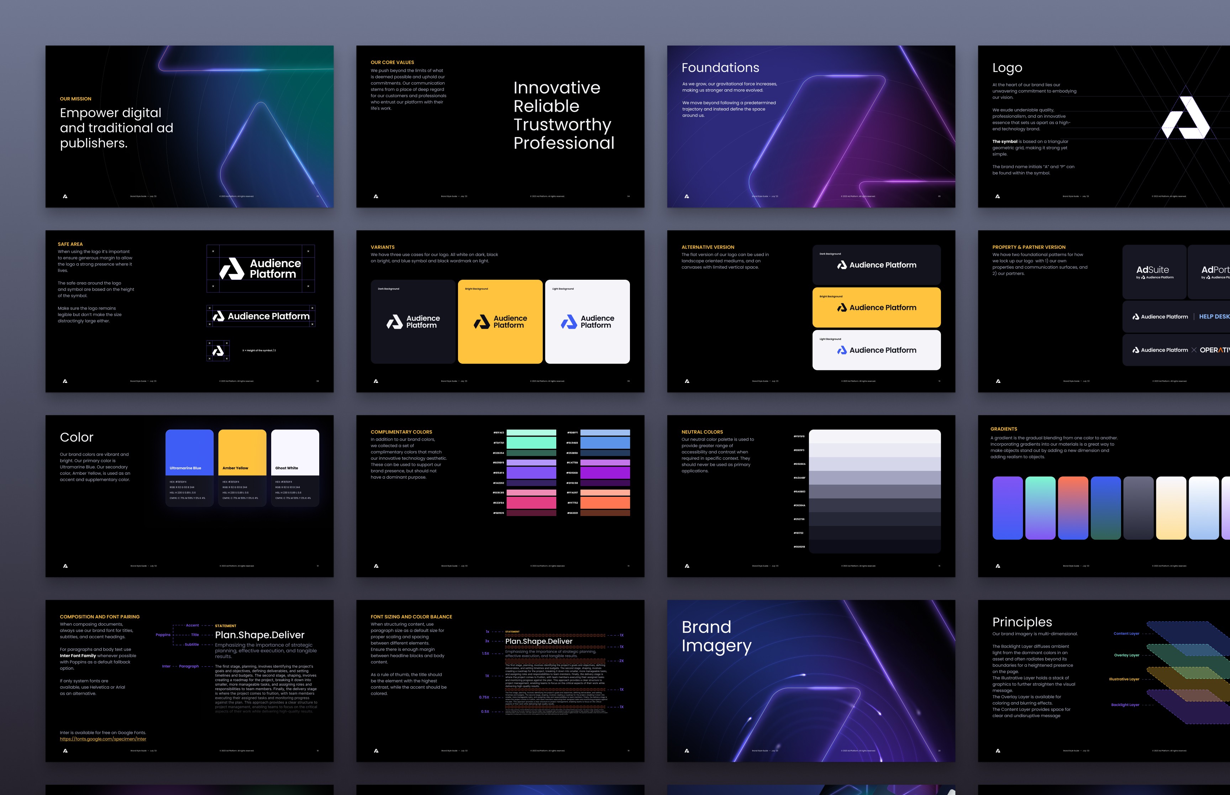
Task: Click the Plan.Shape.Deliver title in font pairing slide
Action: [259, 635]
